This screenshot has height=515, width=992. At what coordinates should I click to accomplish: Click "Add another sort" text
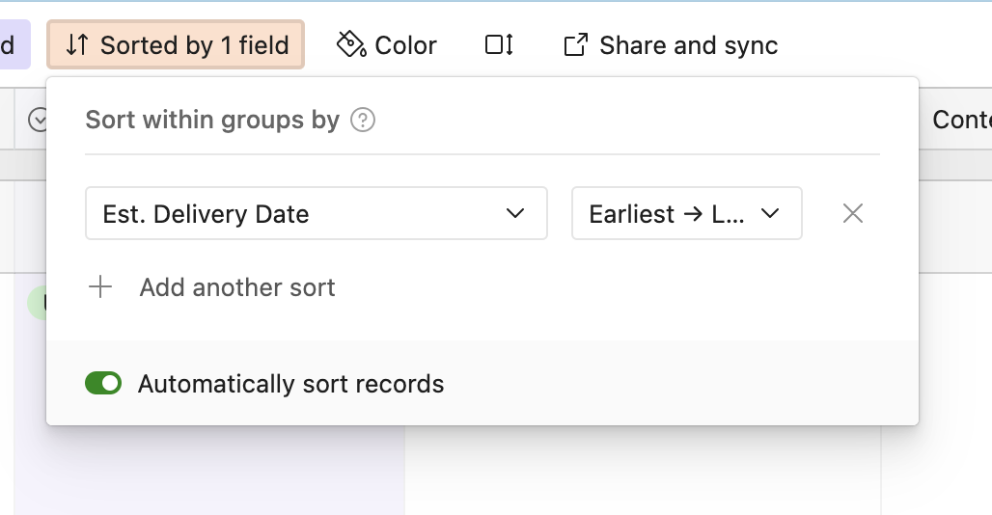click(237, 287)
